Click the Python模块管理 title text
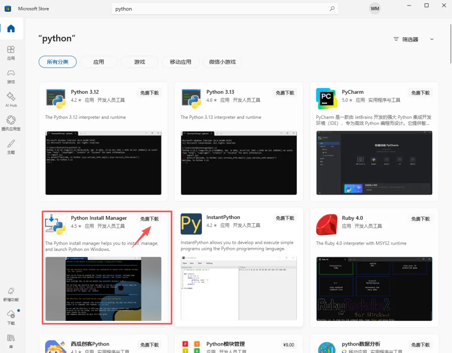Viewport: 452px width, 353px height. click(226, 344)
